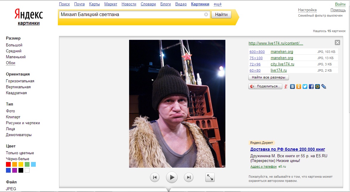Click the Mail.ru @ share icon
Screen dimensions: 350x192
pos(318,86)
